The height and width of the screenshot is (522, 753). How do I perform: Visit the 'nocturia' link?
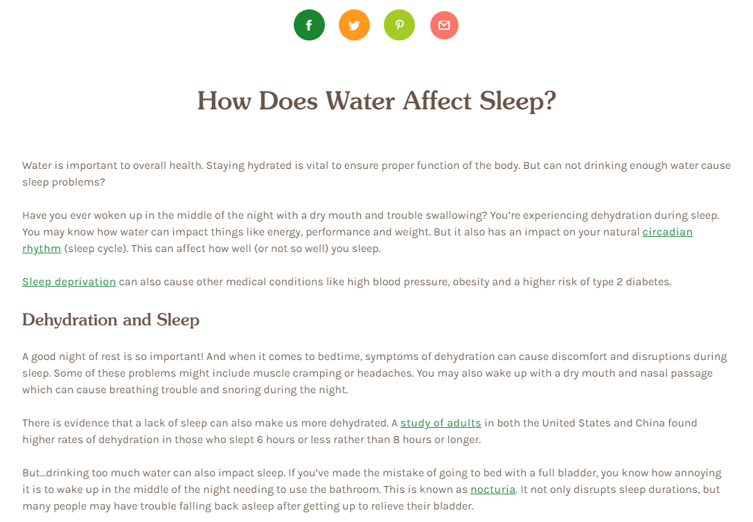click(x=493, y=490)
